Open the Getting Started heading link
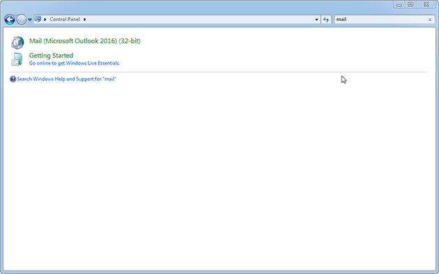This screenshot has width=439, height=274. click(x=52, y=56)
